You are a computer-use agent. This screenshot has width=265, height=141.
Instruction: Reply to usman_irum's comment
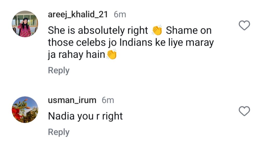pos(59,132)
